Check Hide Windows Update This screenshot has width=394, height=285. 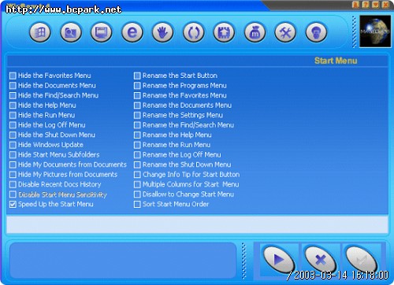point(13,145)
